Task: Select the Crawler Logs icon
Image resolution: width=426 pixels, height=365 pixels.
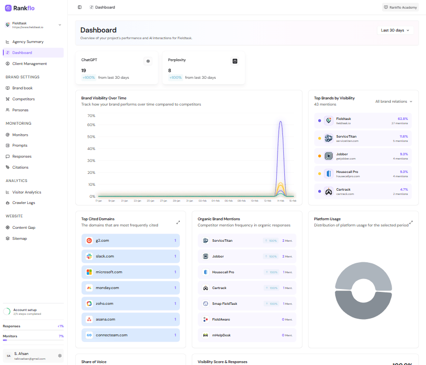Action: pos(7,203)
